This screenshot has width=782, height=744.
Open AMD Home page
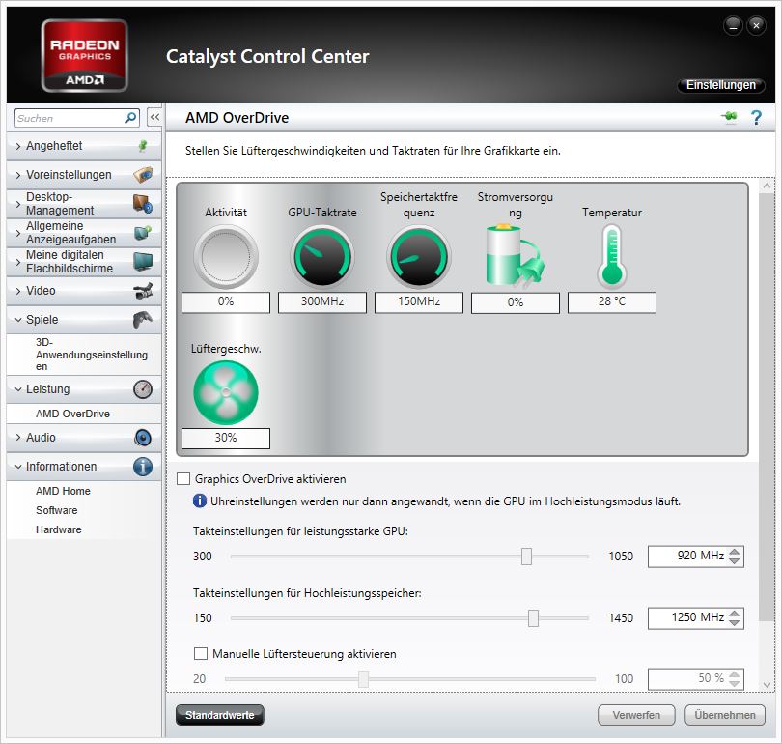[x=63, y=491]
